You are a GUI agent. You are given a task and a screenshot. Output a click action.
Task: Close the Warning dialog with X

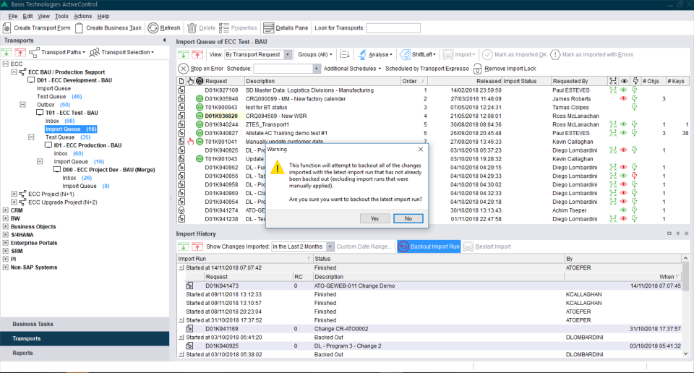pos(421,149)
